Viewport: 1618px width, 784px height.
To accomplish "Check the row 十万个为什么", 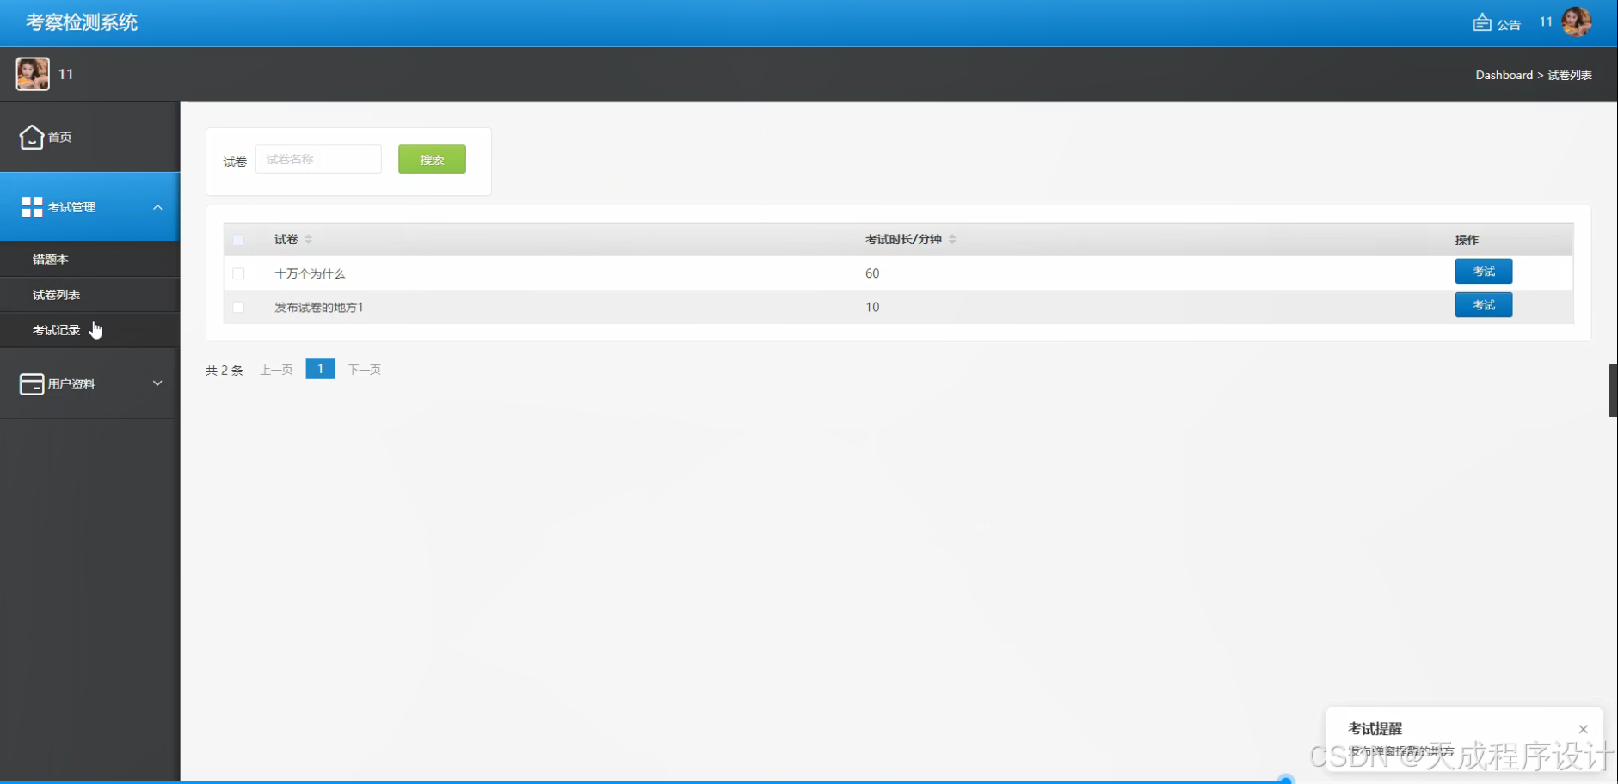I will pos(238,273).
